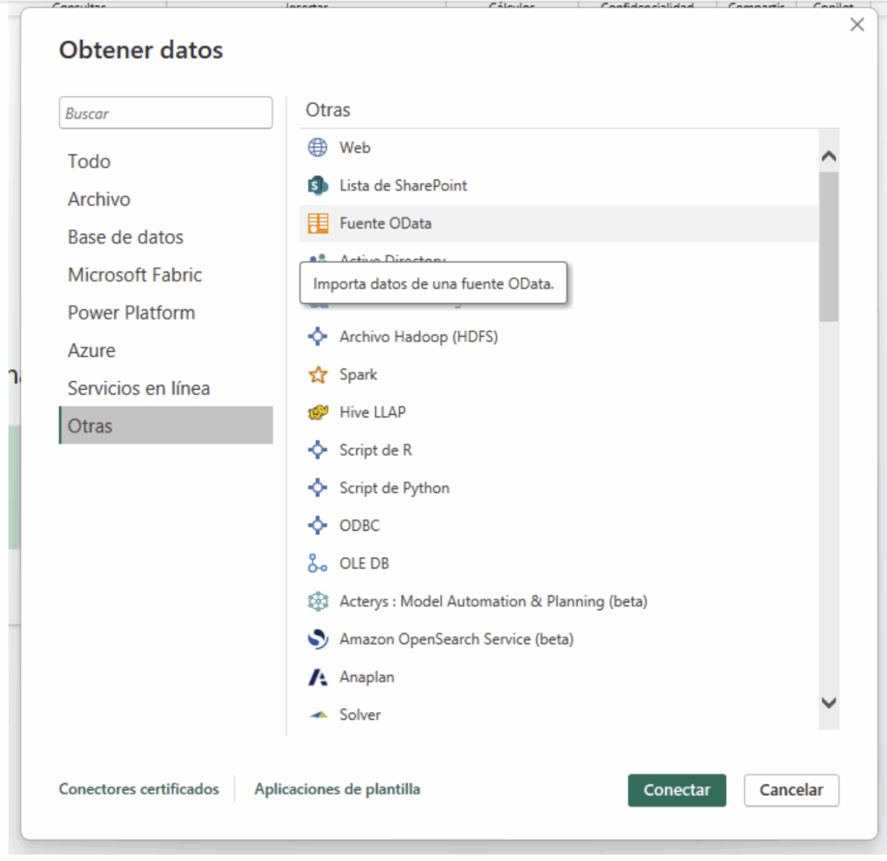The image size is (887, 861).
Task: Click the Web globe icon
Action: [318, 147]
